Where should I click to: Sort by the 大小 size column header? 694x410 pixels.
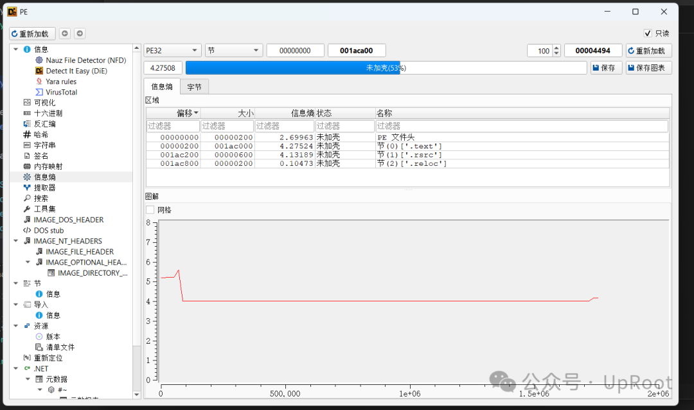point(227,113)
